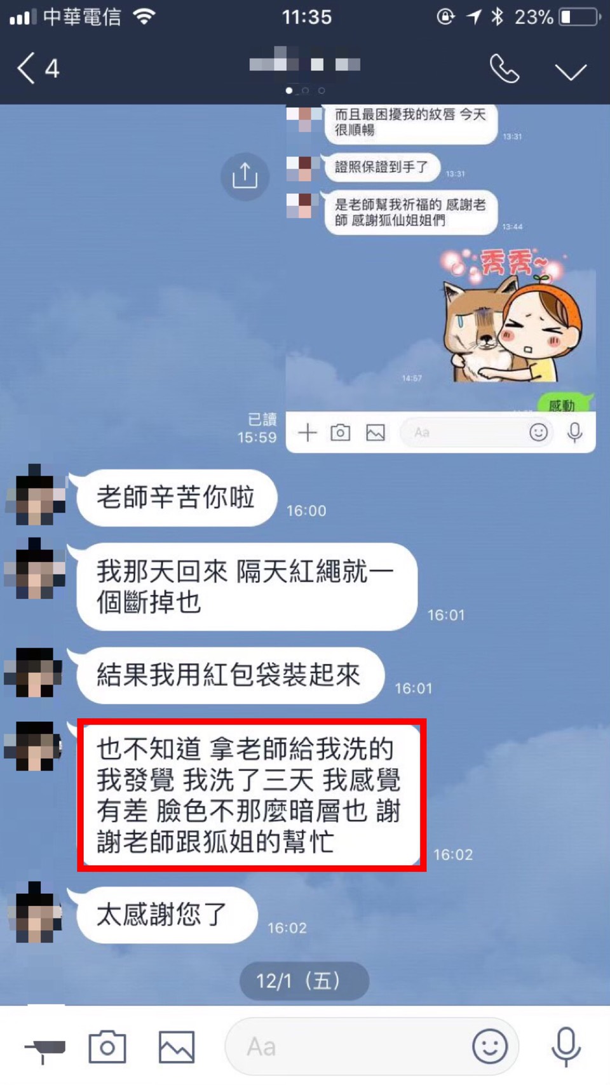Image resolution: width=610 pixels, height=1085 pixels.
Task: Open the photo gallery icon in bottom bar
Action: tap(177, 1047)
